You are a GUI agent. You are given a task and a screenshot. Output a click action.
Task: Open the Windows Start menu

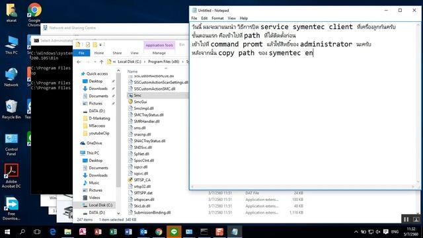[x=7, y=231]
